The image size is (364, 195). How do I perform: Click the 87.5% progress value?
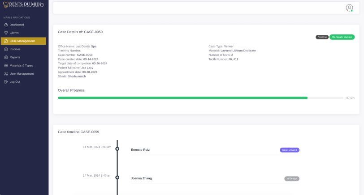tap(350, 98)
